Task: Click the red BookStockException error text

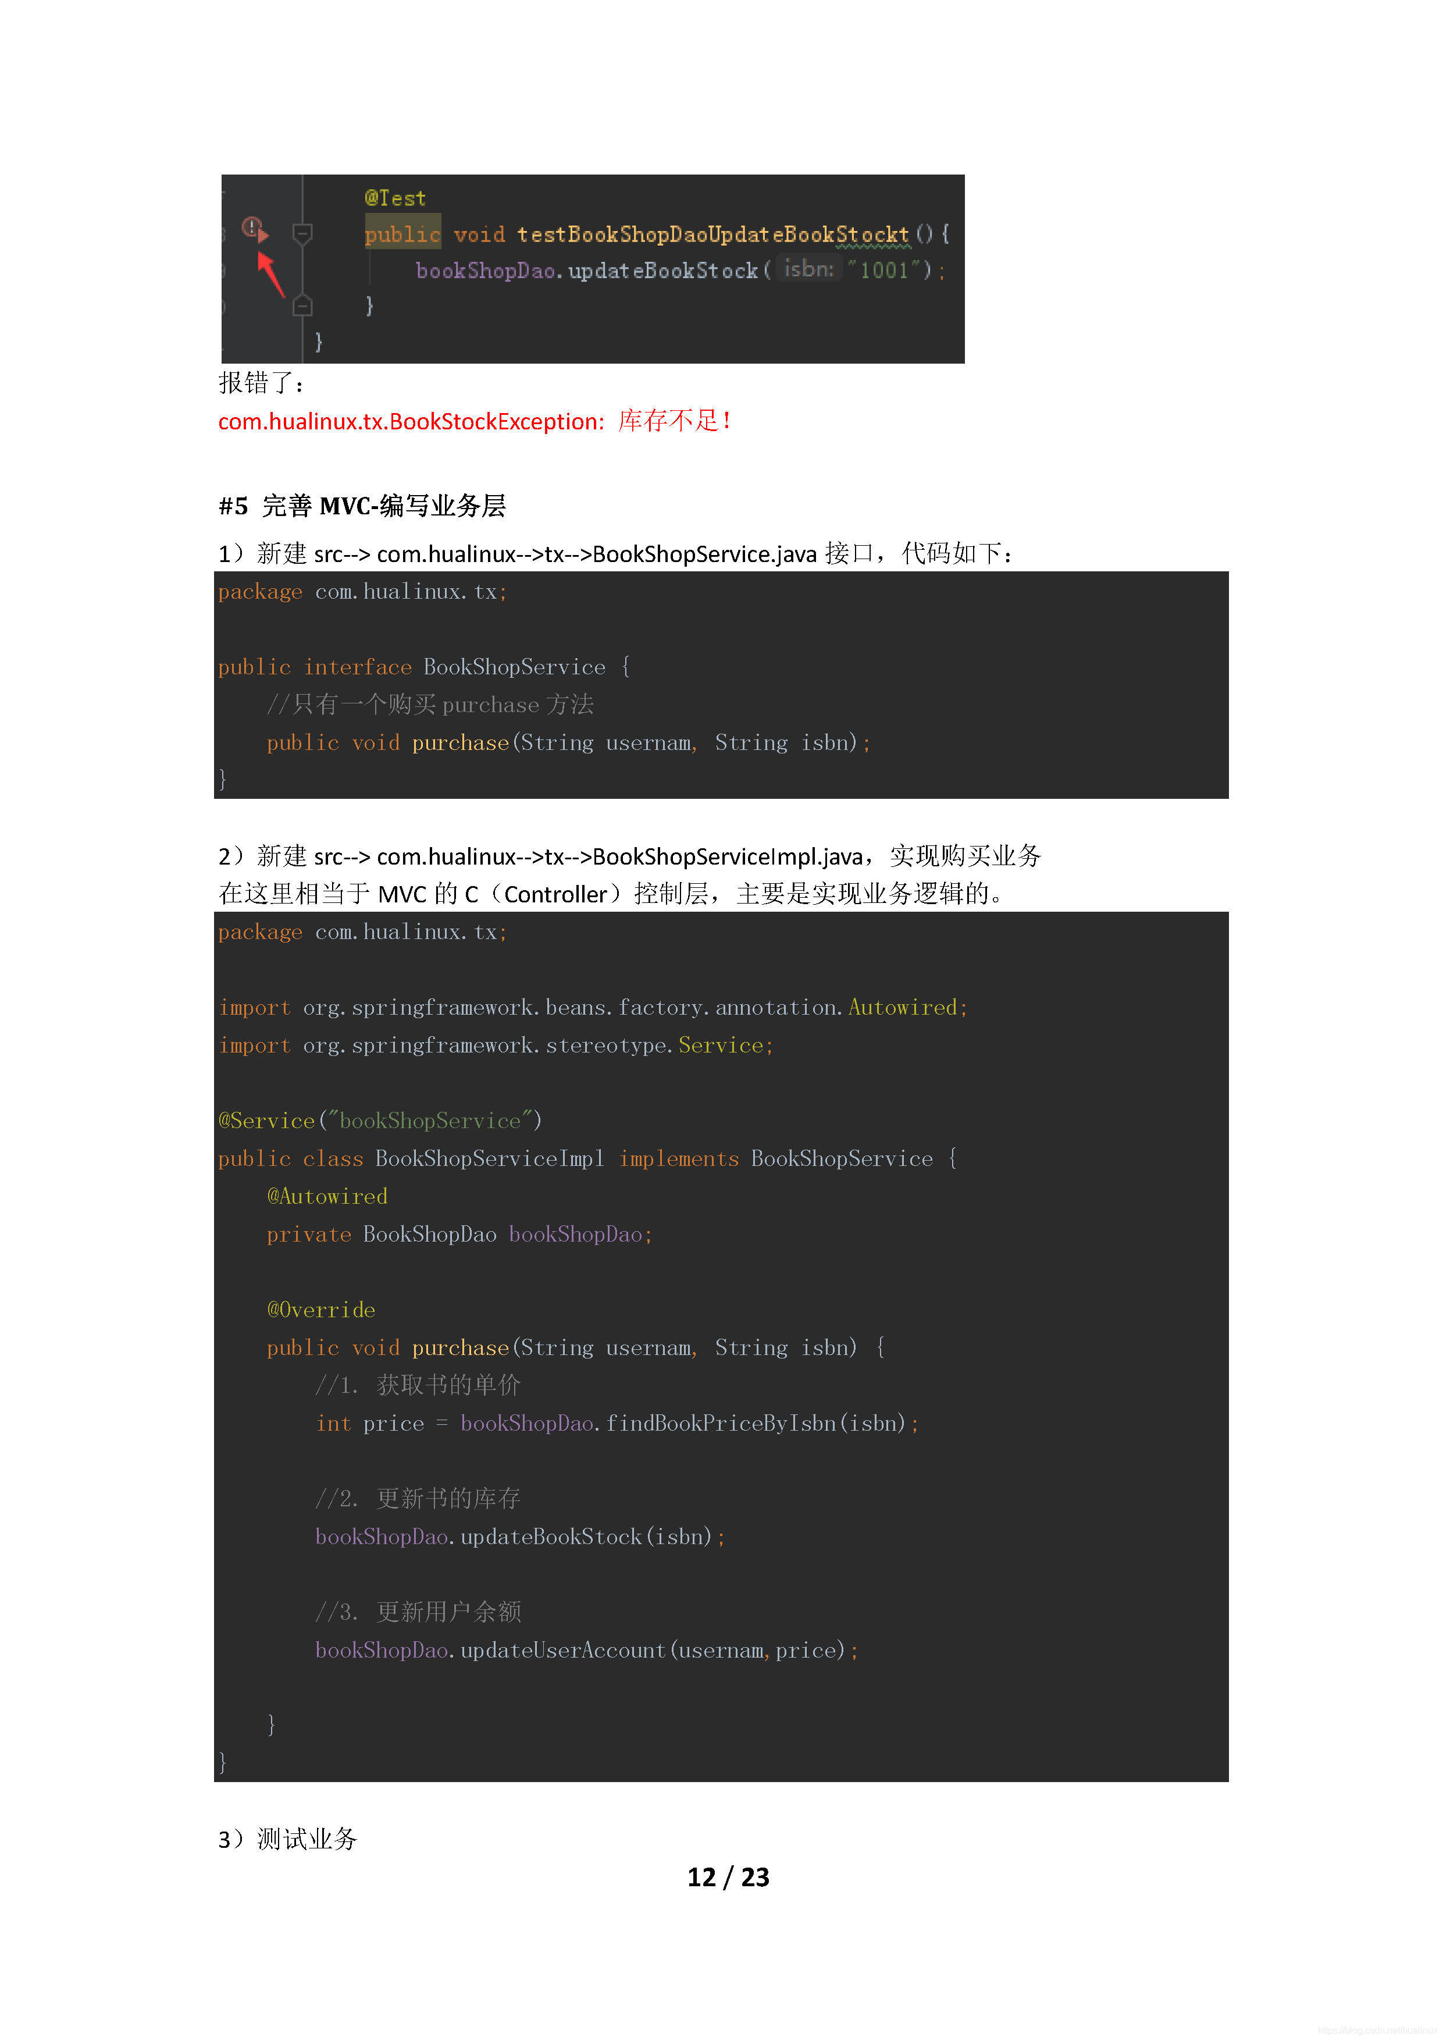Action: point(475,421)
